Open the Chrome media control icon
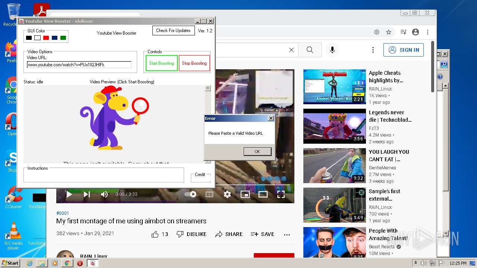 click(x=404, y=32)
